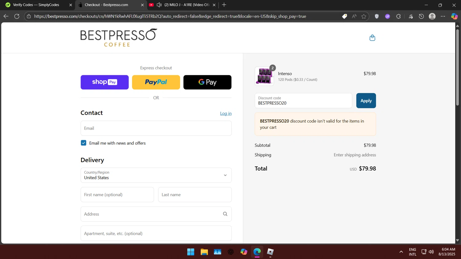
Task: Click the Intenso product thumbnail
Action: pyautogui.click(x=264, y=76)
